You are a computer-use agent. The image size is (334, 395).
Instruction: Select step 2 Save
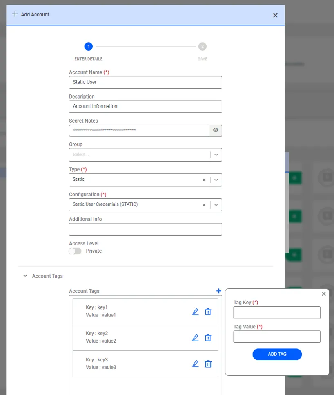(x=203, y=46)
